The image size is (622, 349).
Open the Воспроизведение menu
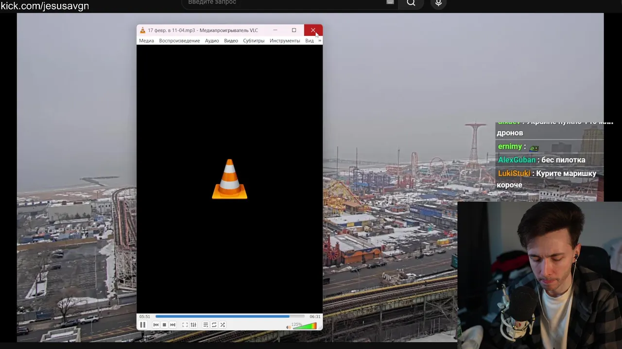click(179, 41)
